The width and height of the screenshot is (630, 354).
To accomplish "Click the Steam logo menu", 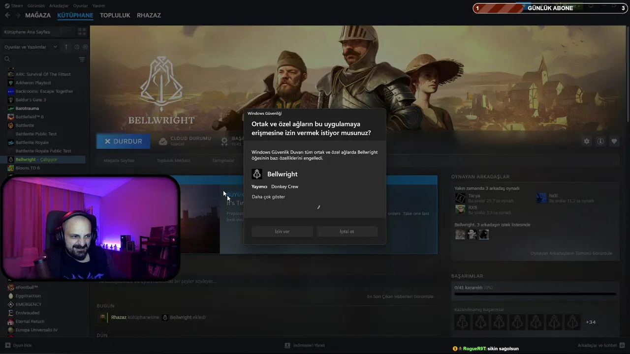I will (14, 6).
